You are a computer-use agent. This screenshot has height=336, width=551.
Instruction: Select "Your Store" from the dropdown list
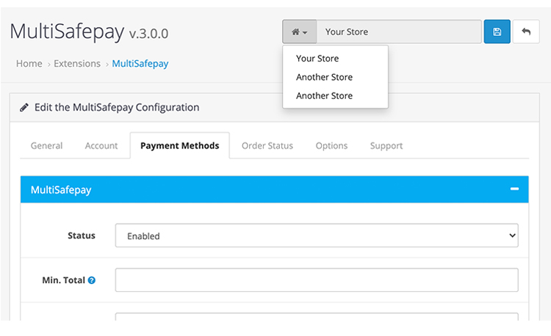pyautogui.click(x=317, y=59)
